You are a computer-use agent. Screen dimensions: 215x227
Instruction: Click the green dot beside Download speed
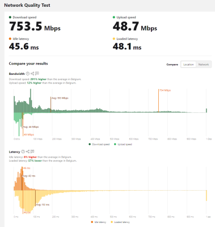click(x=10, y=17)
